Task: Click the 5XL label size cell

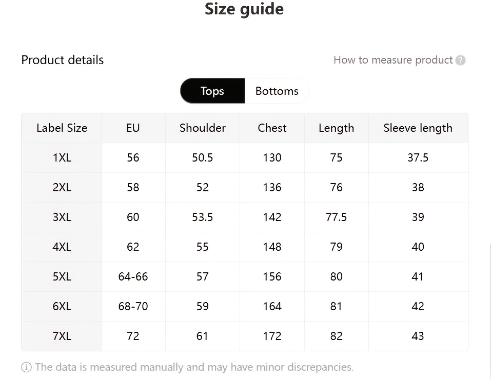Action: point(62,276)
